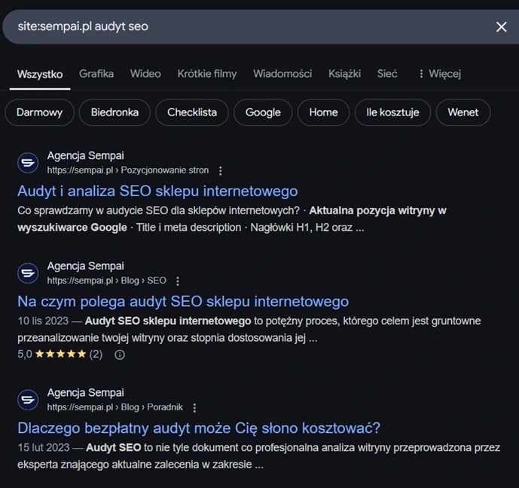Click the snippet starting Co sprawdzamy w audycie SEO

point(232,219)
